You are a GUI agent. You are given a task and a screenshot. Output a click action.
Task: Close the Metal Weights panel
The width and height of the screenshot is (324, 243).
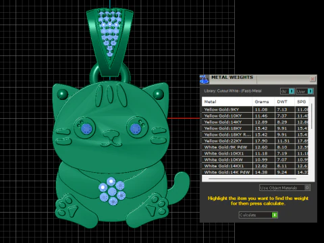313,79
